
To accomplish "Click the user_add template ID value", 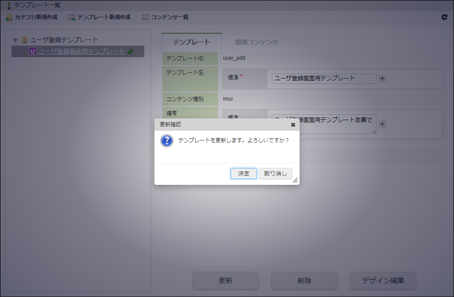I will pyautogui.click(x=234, y=58).
